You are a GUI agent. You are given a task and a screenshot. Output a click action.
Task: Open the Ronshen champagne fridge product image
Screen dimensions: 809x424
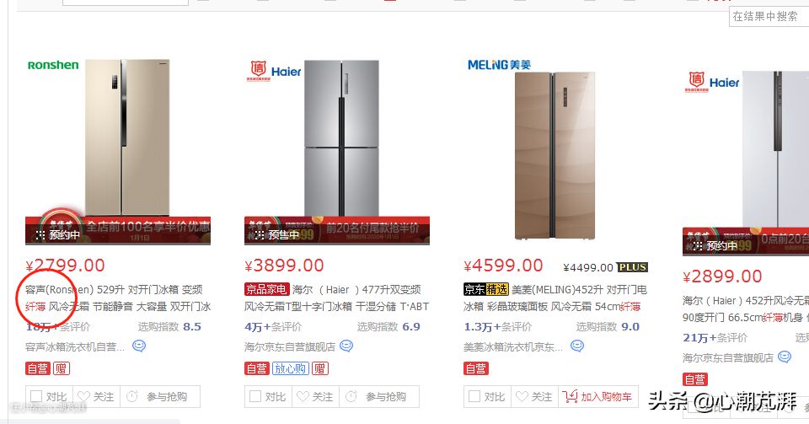[x=127, y=137]
